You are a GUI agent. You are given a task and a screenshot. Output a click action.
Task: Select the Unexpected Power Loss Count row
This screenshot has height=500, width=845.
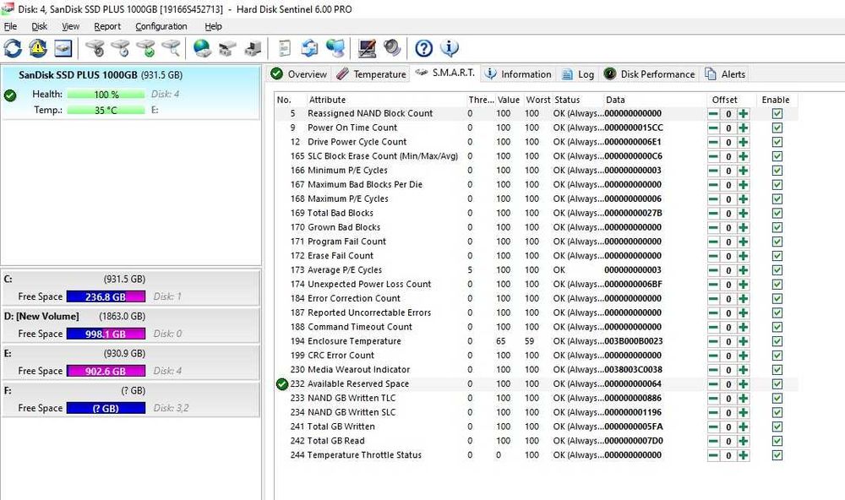click(x=537, y=284)
